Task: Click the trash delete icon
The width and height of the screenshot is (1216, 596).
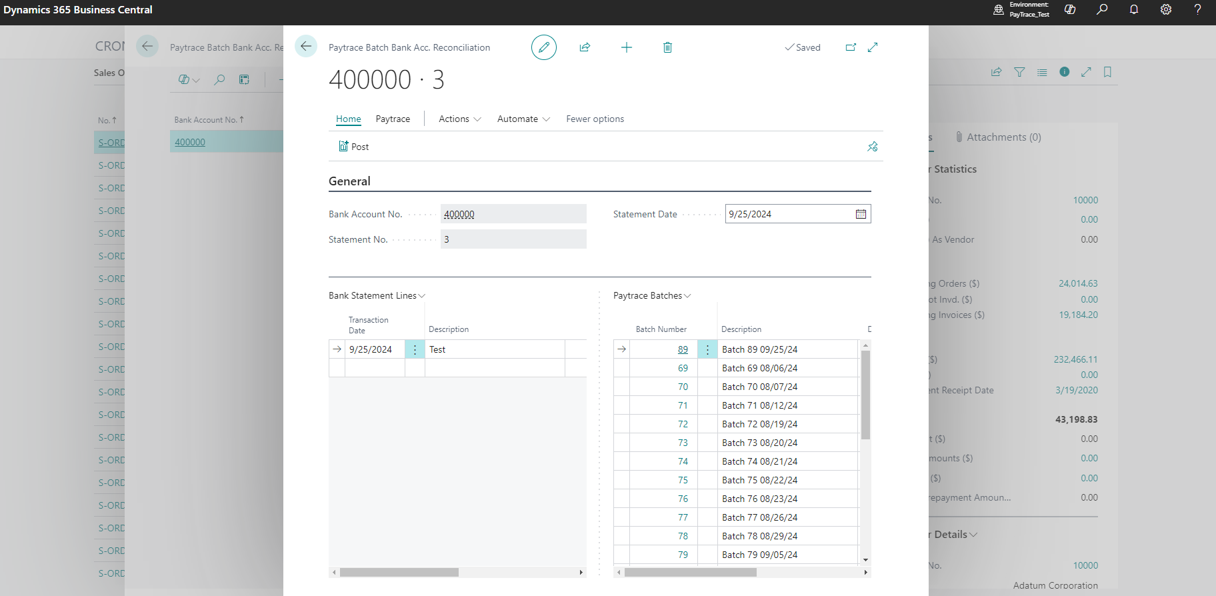Action: [x=667, y=47]
